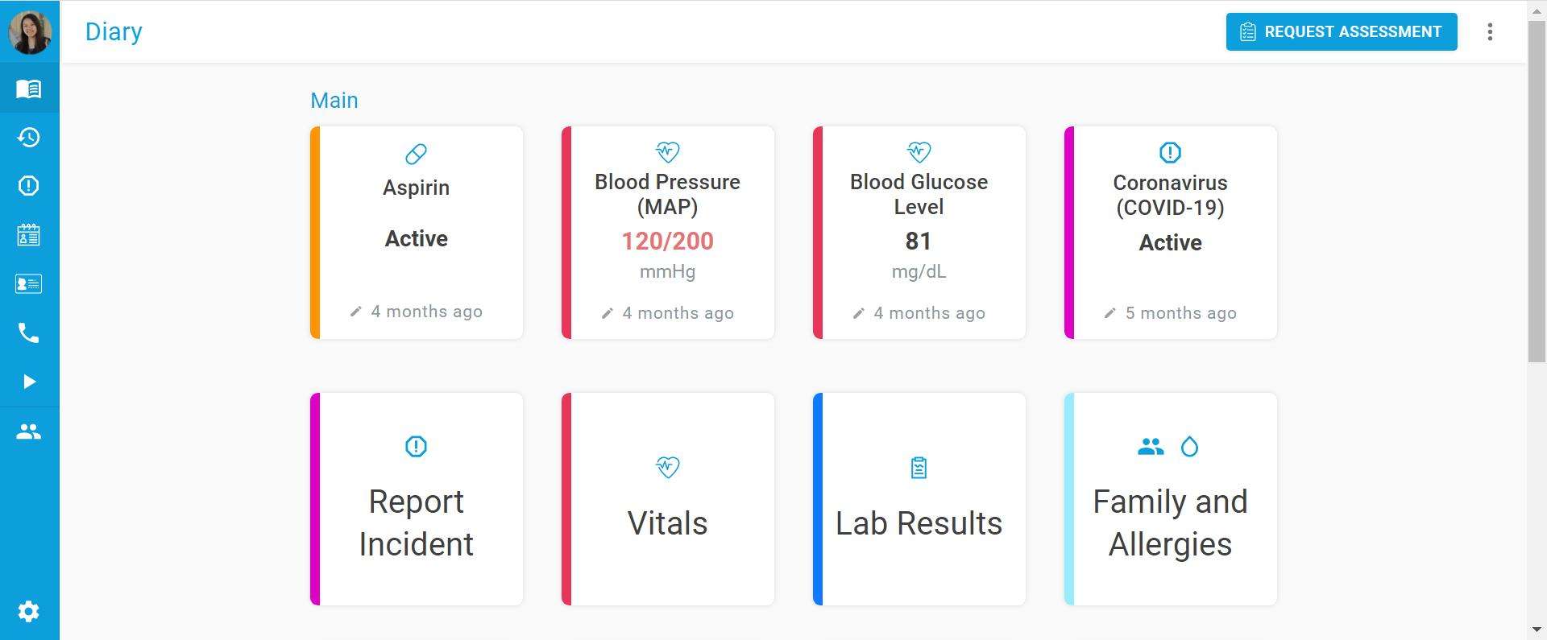Open the appointments calendar icon
Image resolution: width=1547 pixels, height=640 pixels.
pyautogui.click(x=29, y=235)
